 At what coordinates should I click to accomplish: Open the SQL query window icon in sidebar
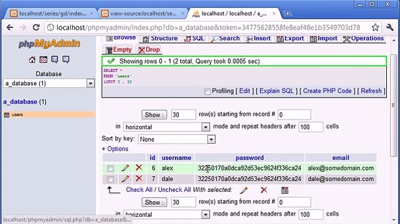(44, 60)
